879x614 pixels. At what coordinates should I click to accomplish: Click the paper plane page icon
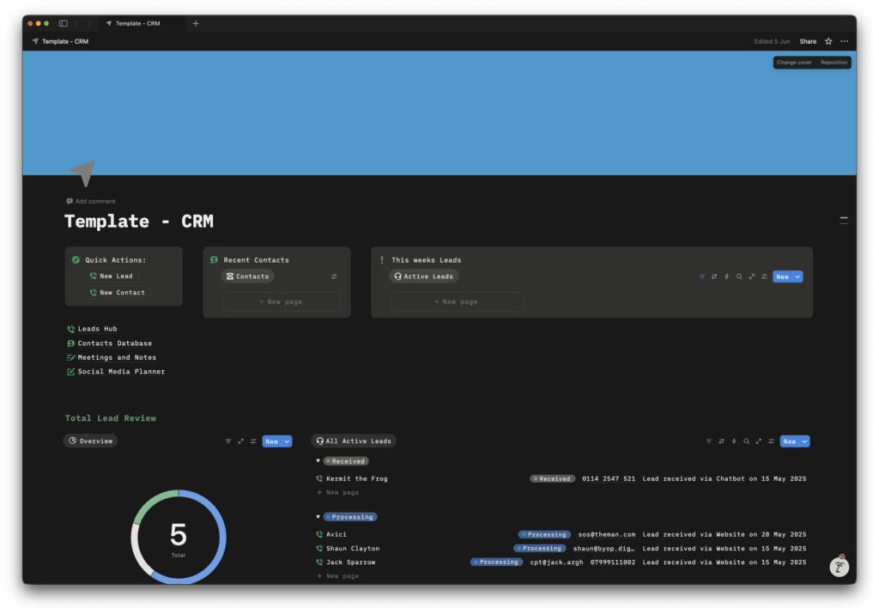82,173
